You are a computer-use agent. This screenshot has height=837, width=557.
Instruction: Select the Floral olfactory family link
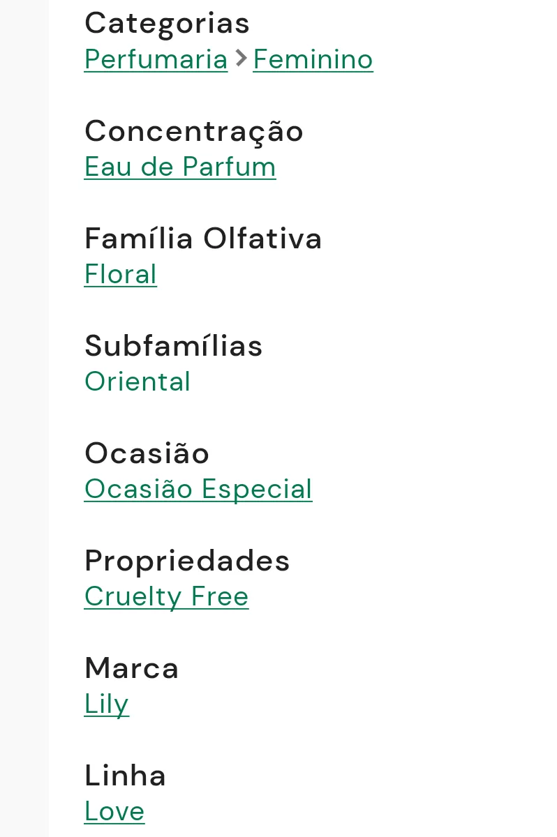pyautogui.click(x=121, y=275)
